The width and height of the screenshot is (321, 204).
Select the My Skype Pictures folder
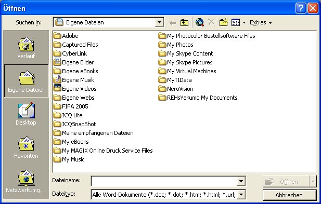click(x=186, y=62)
